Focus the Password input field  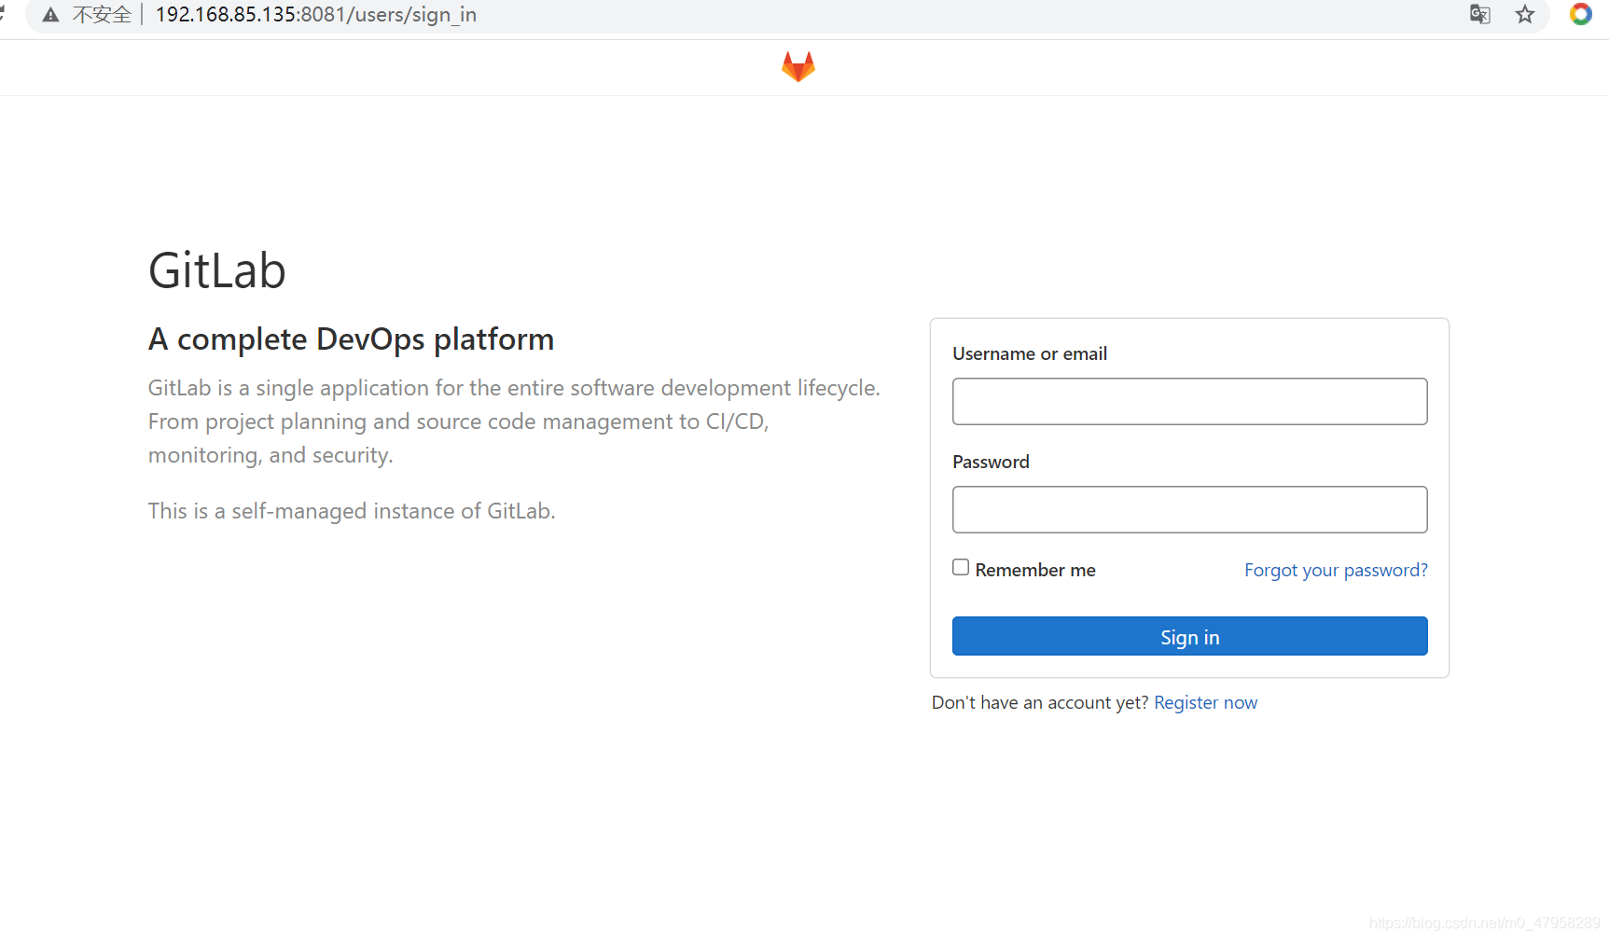[1189, 509]
